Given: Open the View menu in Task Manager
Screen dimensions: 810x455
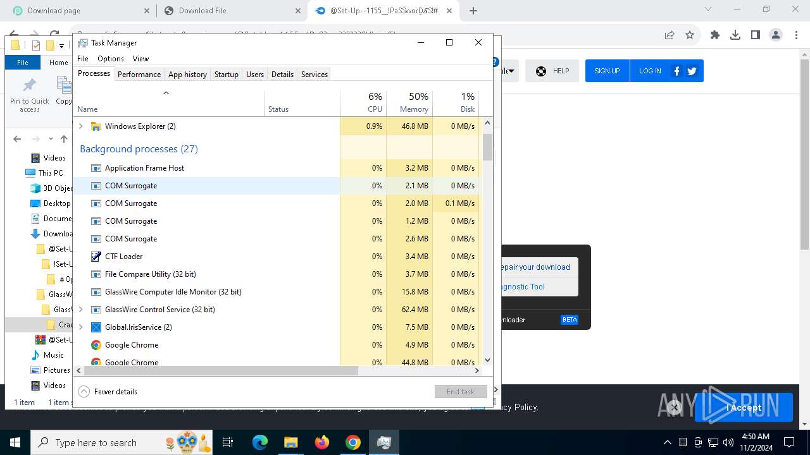Looking at the screenshot, I should (140, 59).
